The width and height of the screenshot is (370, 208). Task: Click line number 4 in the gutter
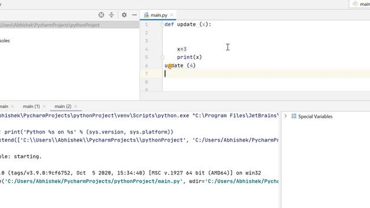click(x=146, y=49)
